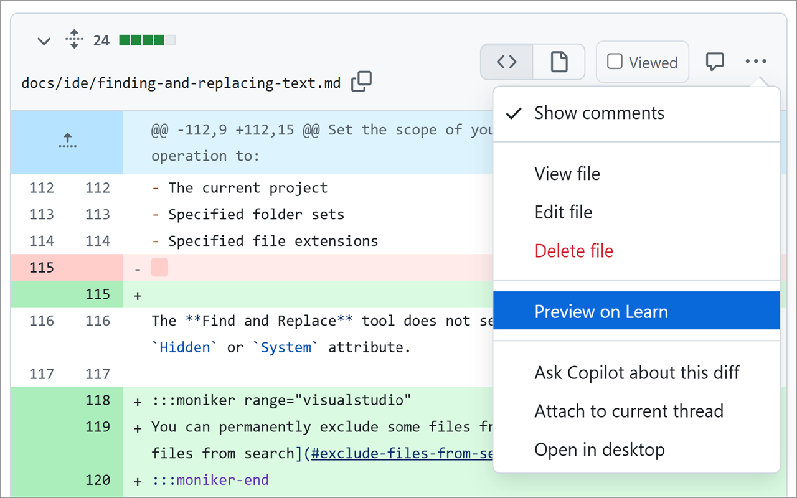Select View file from menu
This screenshot has height=498, width=797.
(567, 174)
